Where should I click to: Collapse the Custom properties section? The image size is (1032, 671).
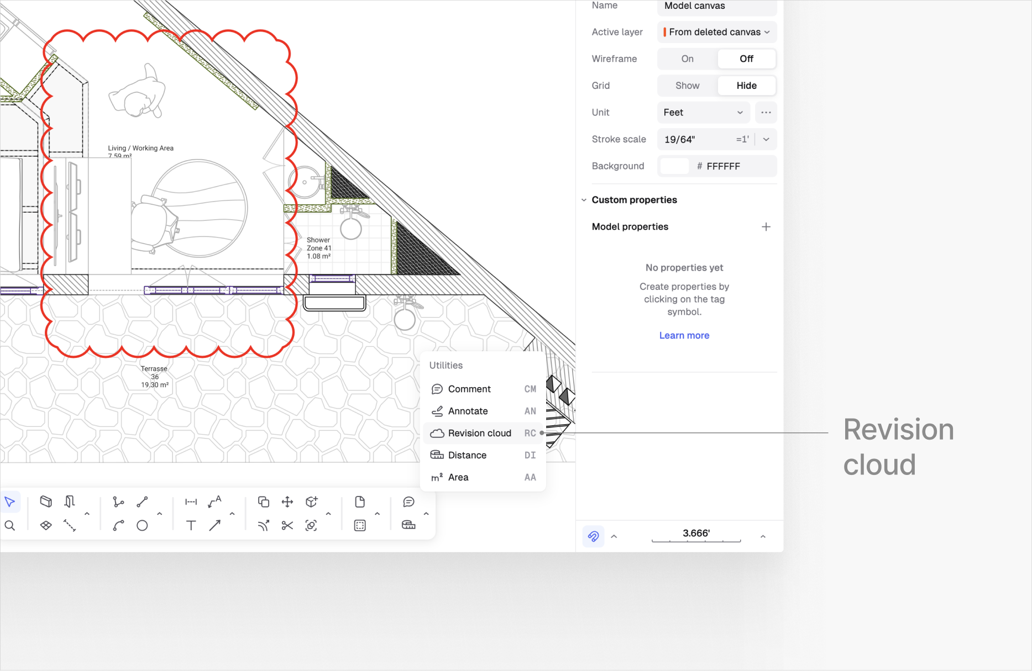pyautogui.click(x=584, y=200)
